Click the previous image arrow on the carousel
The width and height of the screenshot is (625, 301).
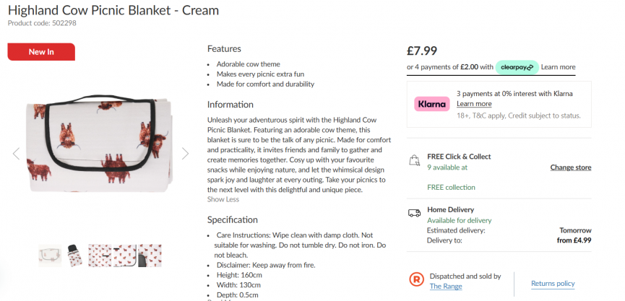(x=16, y=153)
